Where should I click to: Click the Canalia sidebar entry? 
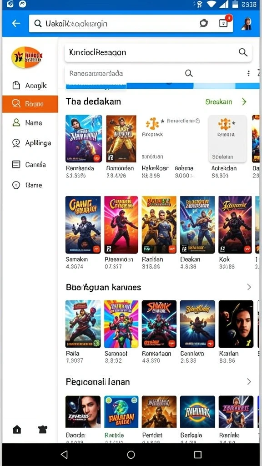(30, 164)
